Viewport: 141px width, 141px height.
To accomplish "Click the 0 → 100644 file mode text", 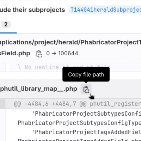I will (62, 54).
